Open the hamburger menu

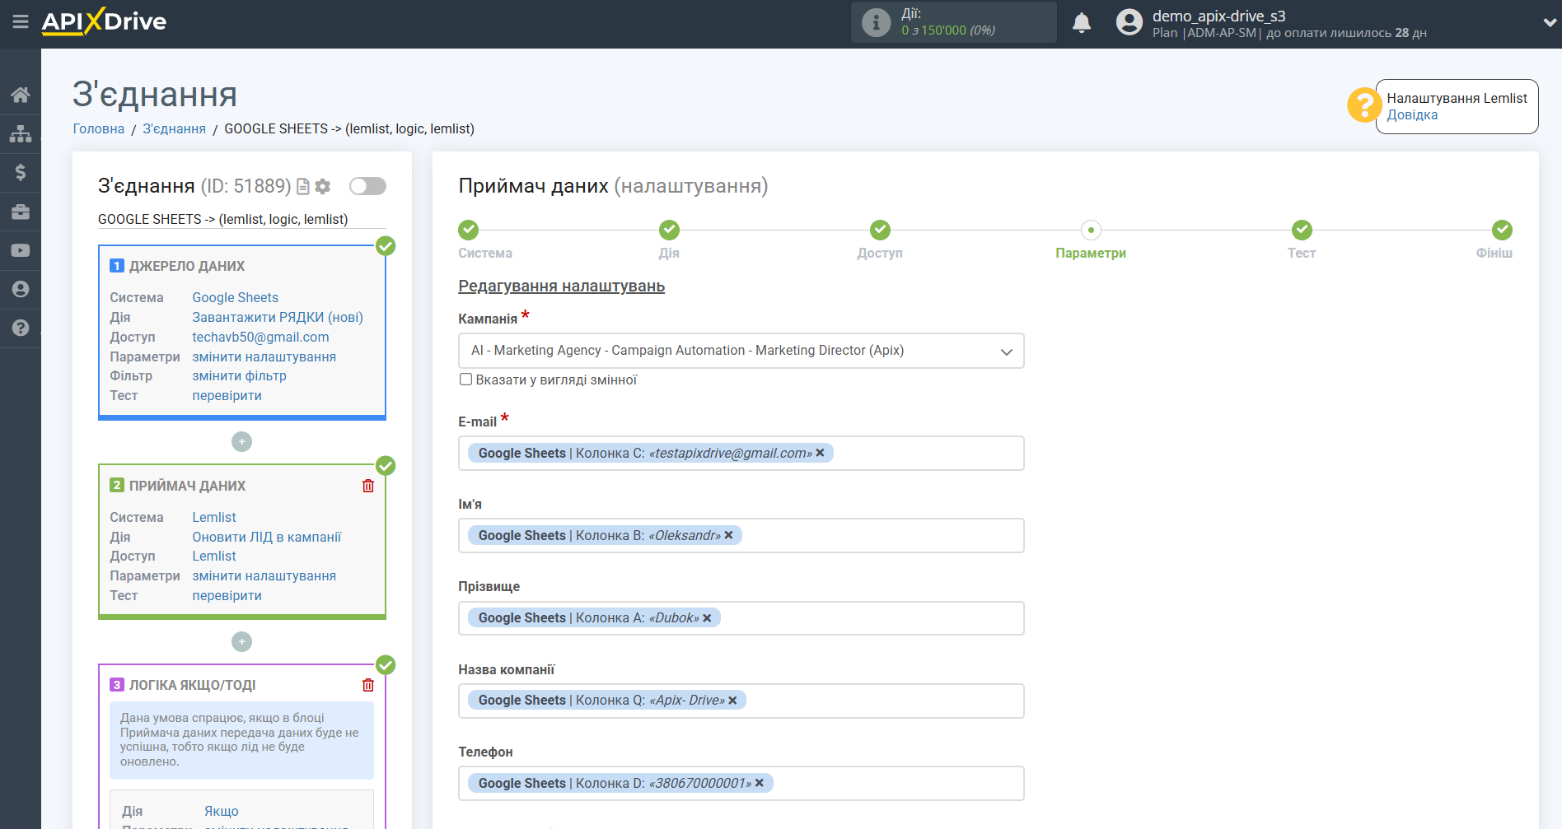[x=21, y=21]
